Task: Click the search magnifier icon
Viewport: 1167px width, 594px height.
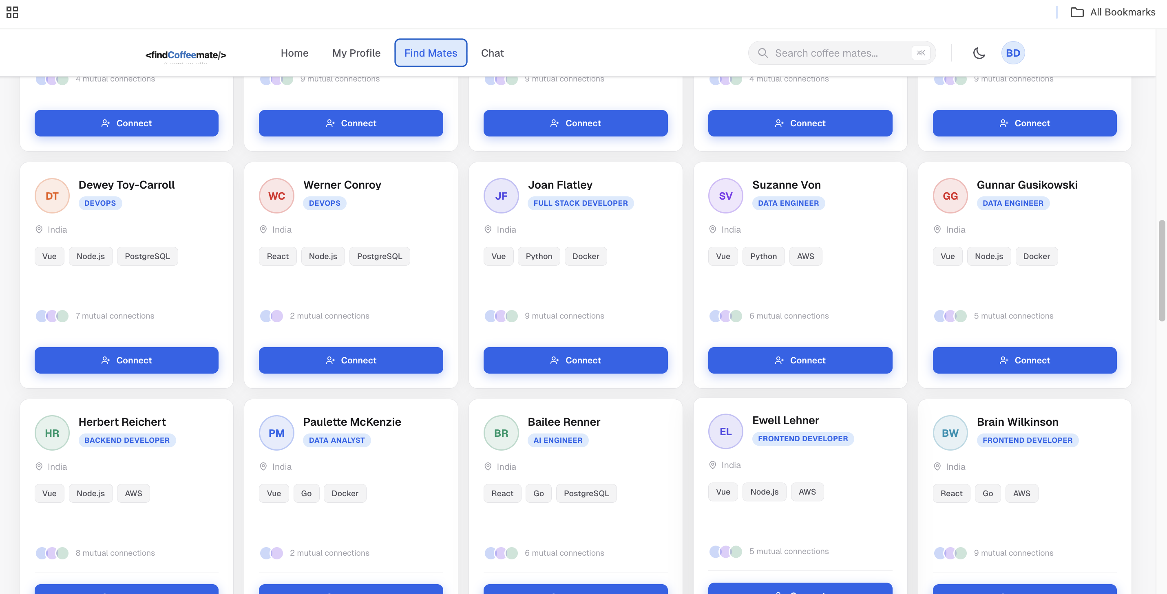Action: tap(763, 53)
